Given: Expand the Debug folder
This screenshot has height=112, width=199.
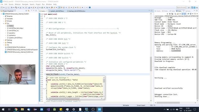Looking at the screenshot, I should (4, 43).
